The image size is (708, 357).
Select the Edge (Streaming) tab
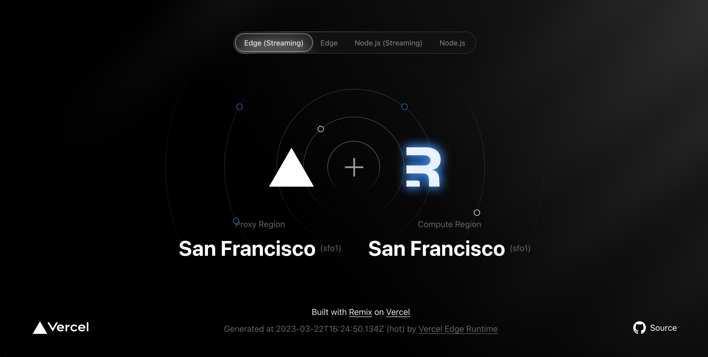pos(274,43)
